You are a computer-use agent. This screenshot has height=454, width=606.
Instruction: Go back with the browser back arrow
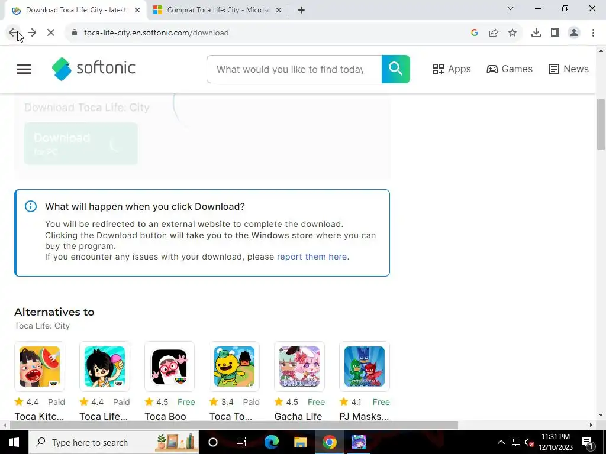(13, 33)
